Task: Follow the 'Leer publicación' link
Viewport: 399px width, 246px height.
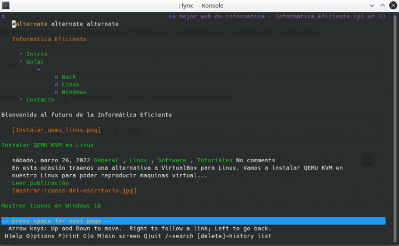Action: [x=40, y=183]
